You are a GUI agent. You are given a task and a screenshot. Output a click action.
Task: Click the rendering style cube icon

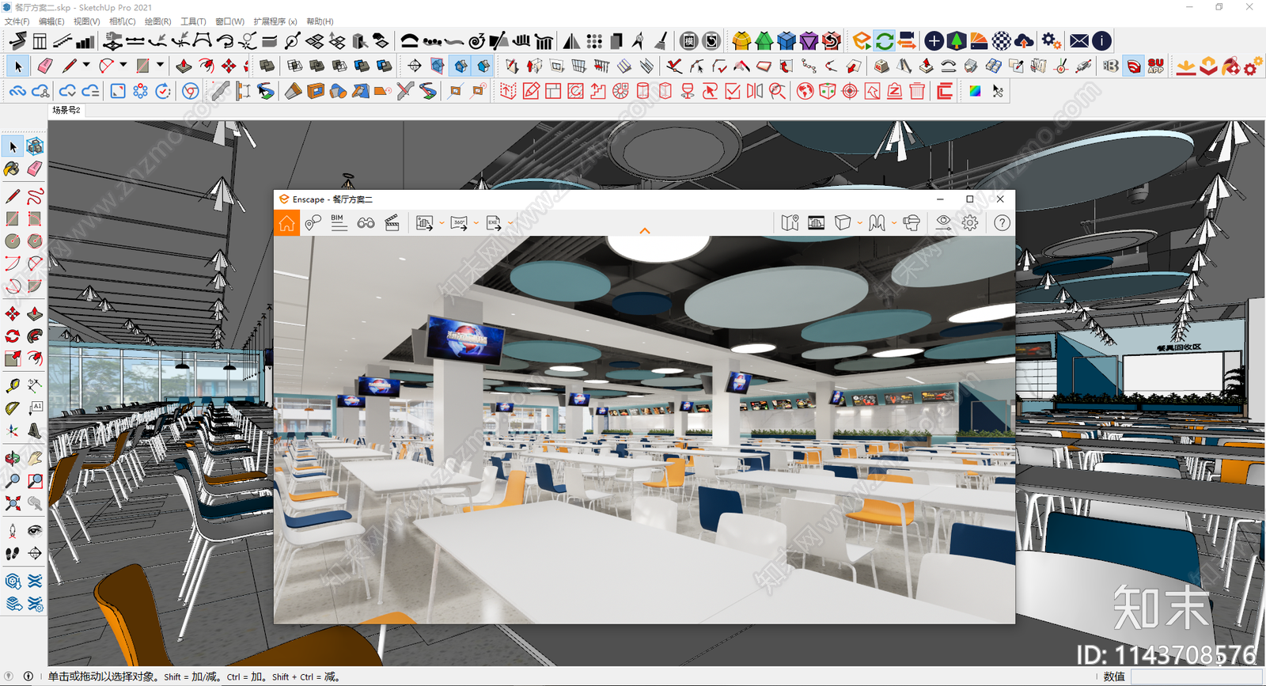843,223
